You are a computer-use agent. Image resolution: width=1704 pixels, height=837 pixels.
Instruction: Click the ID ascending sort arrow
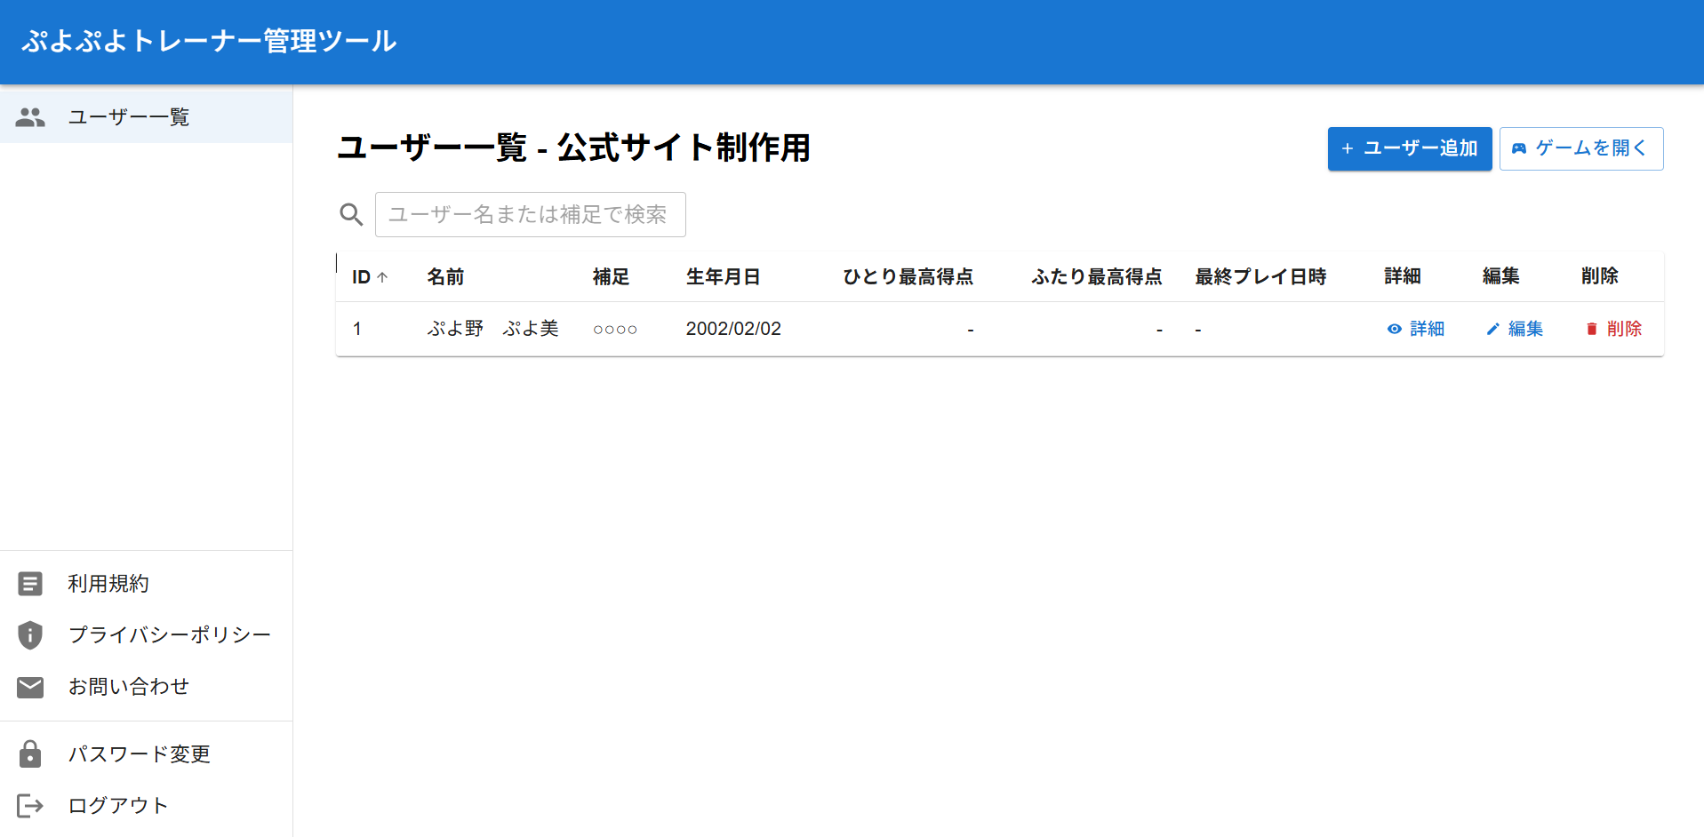click(382, 277)
